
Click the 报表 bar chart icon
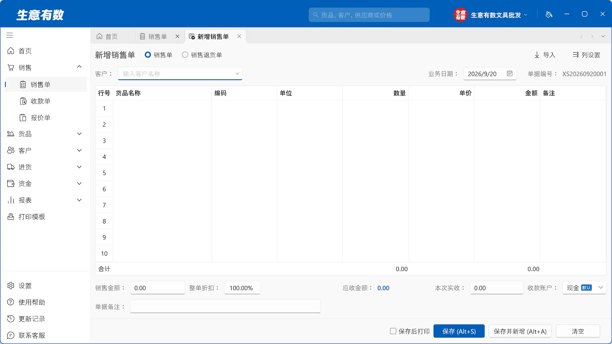pos(11,200)
